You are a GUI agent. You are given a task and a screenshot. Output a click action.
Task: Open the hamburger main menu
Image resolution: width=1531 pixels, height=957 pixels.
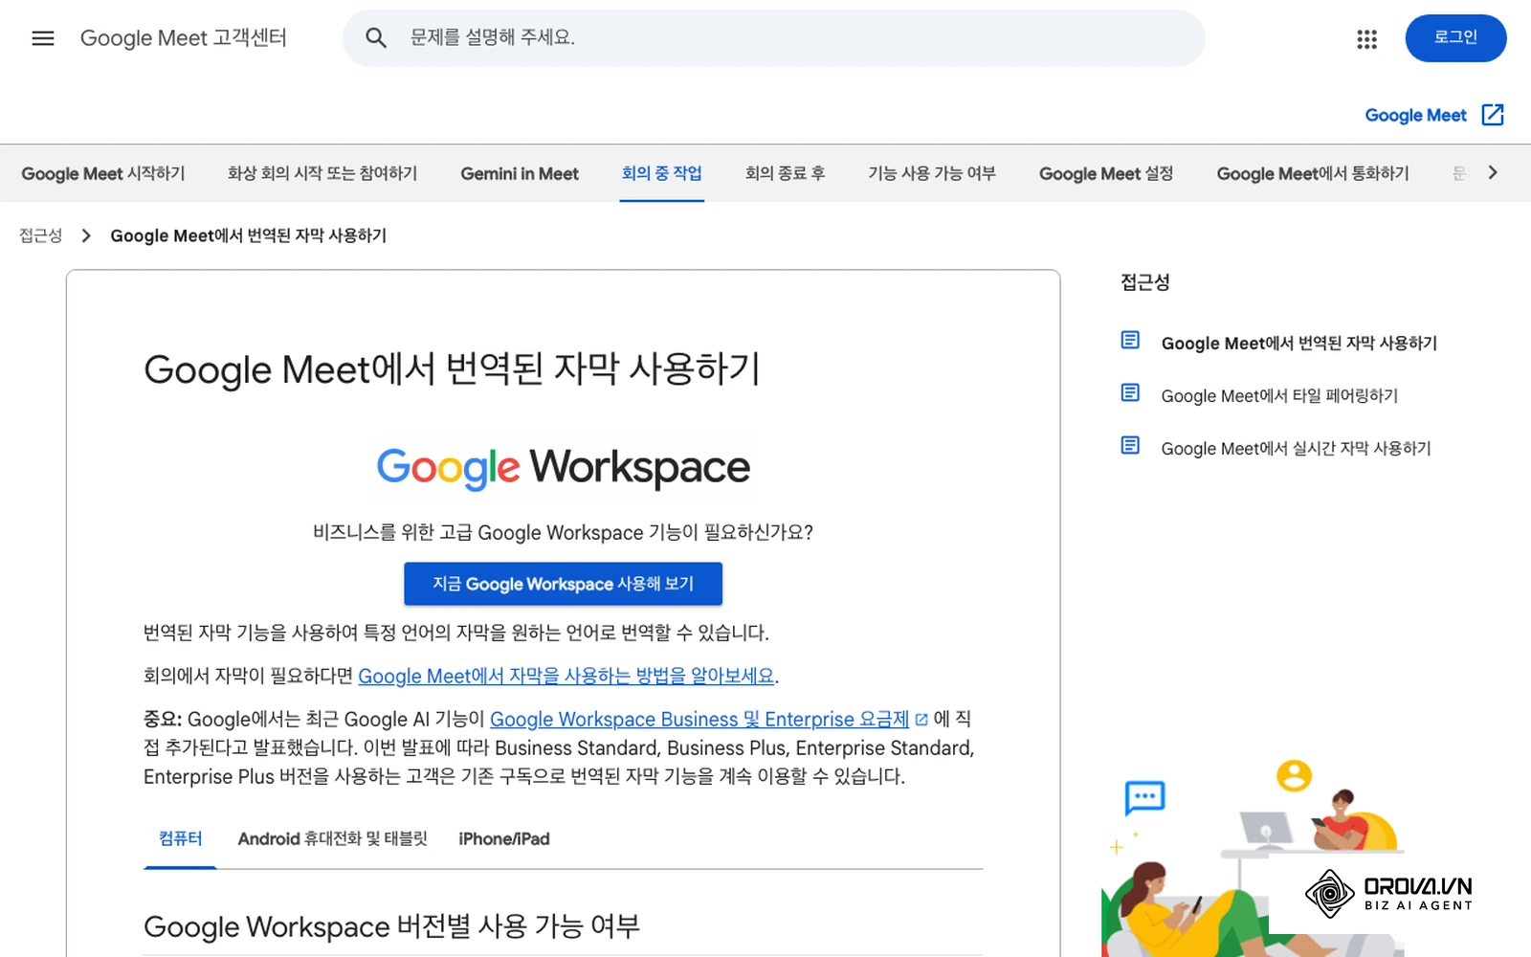coord(43,38)
